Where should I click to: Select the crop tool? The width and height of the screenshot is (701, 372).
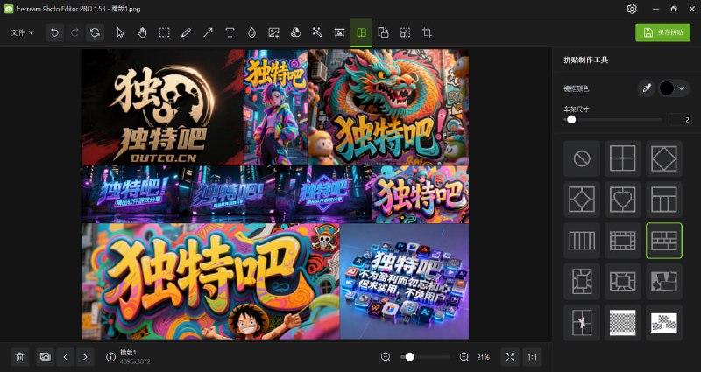pyautogui.click(x=427, y=32)
